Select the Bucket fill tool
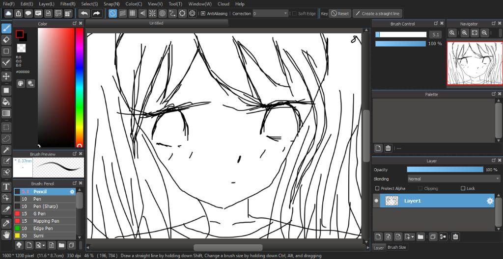Viewport: 503px width, 259px height. click(x=6, y=102)
